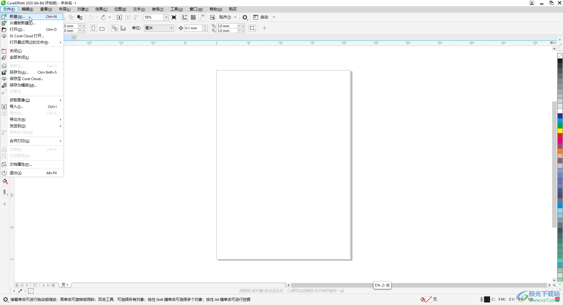This screenshot has width=563, height=305.
Task: Choose 另存为(A) menu entry
Action: (x=32, y=72)
